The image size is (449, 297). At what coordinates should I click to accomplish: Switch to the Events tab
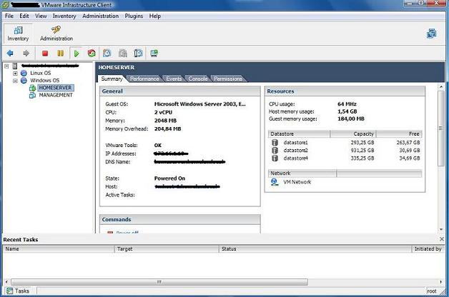pyautogui.click(x=174, y=79)
